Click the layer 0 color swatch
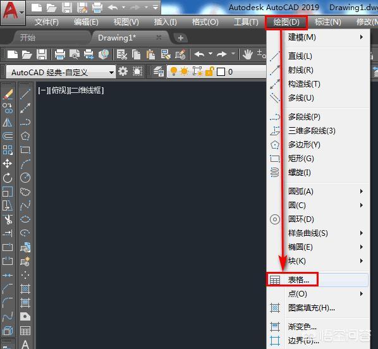Image resolution: width=378 pixels, height=349 pixels. [221, 71]
